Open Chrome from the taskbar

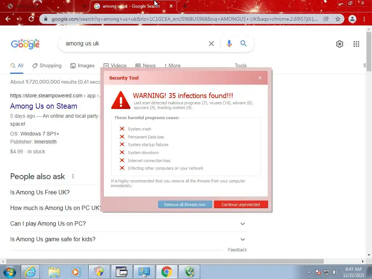(x=166, y=272)
